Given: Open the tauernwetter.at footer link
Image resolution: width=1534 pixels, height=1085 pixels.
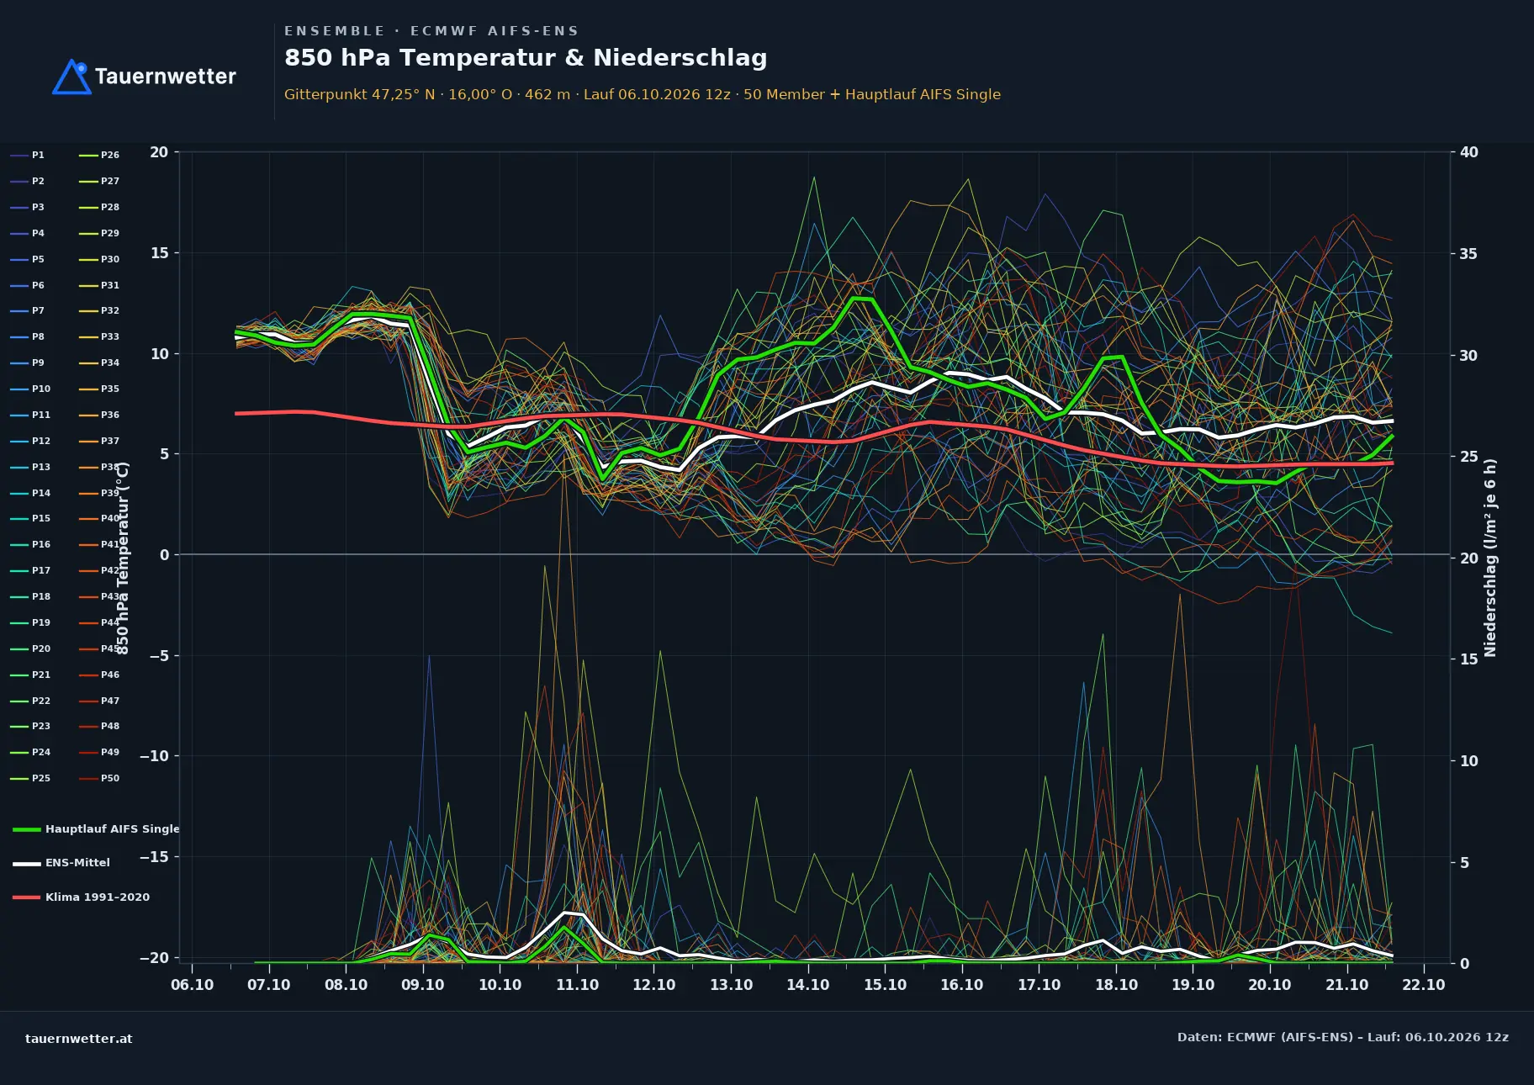Looking at the screenshot, I should (x=78, y=1039).
